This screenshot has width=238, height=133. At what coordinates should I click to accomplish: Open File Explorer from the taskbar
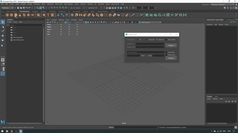pyautogui.click(x=7, y=131)
